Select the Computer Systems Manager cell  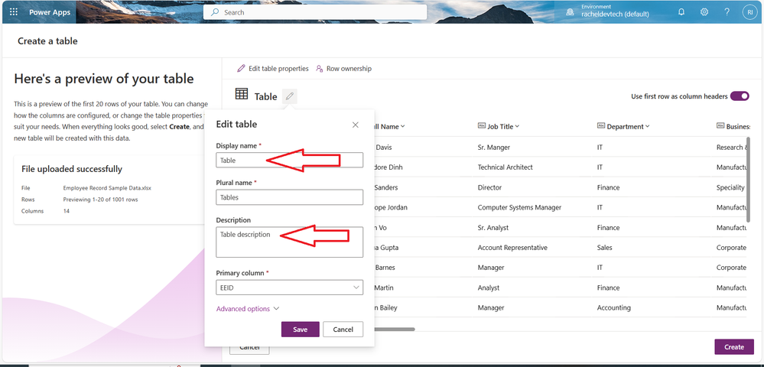[519, 208]
